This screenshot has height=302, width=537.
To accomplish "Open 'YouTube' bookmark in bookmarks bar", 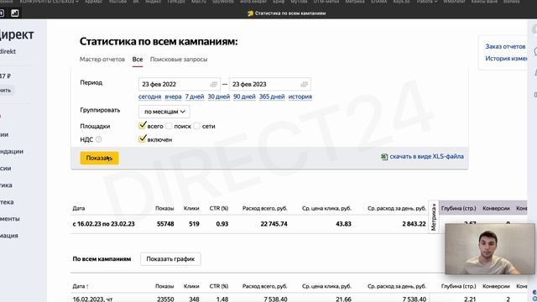I will coord(117,2).
